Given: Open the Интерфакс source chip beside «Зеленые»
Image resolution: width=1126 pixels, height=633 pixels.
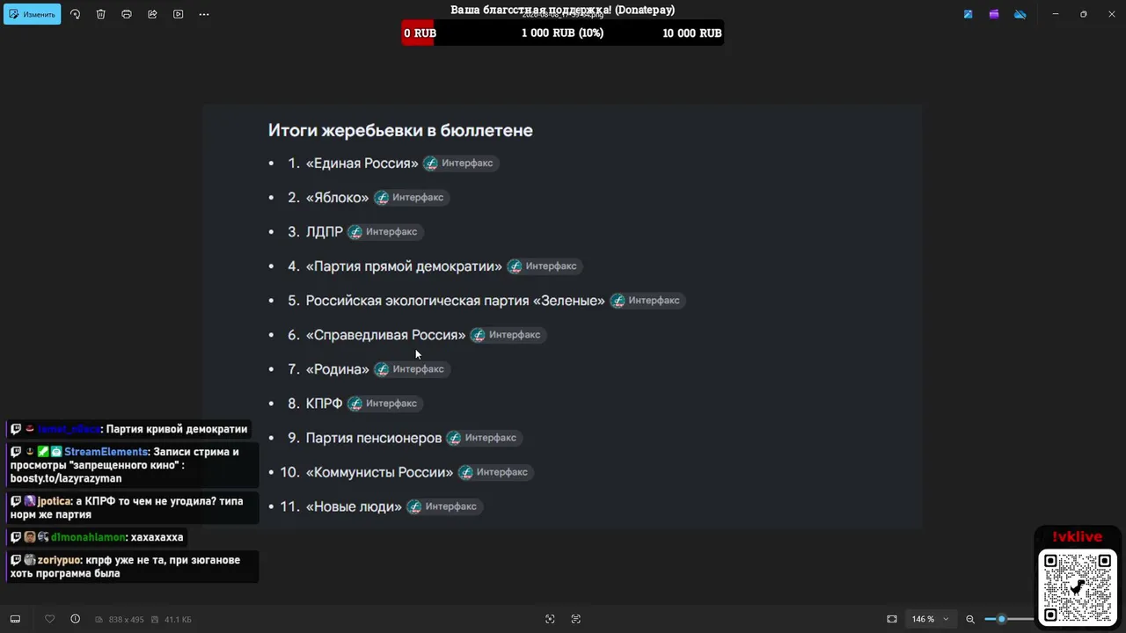Looking at the screenshot, I should click(x=647, y=301).
